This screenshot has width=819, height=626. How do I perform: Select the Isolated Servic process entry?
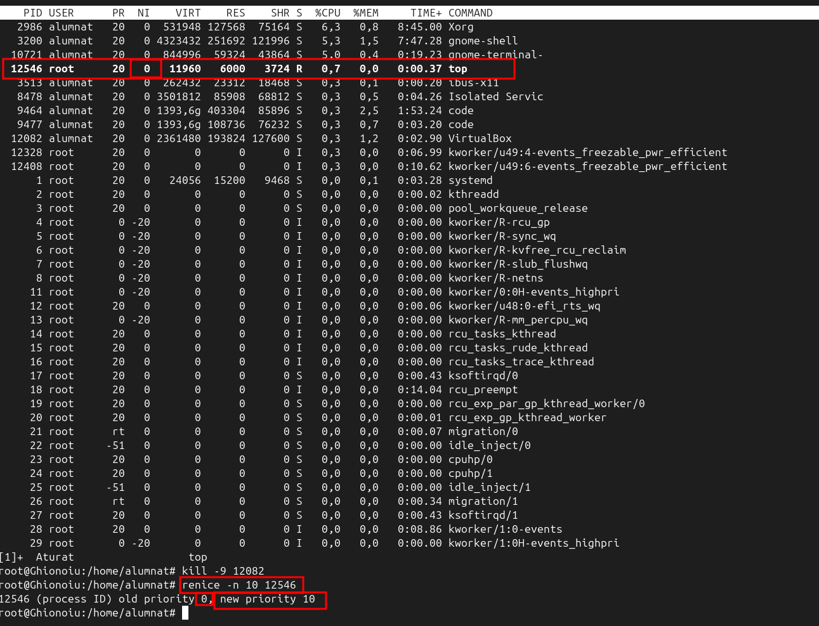(x=495, y=96)
